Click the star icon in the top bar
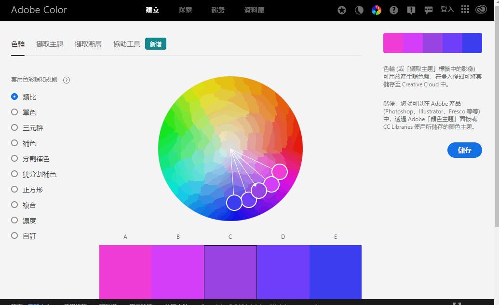This screenshot has width=499, height=305. (x=342, y=10)
